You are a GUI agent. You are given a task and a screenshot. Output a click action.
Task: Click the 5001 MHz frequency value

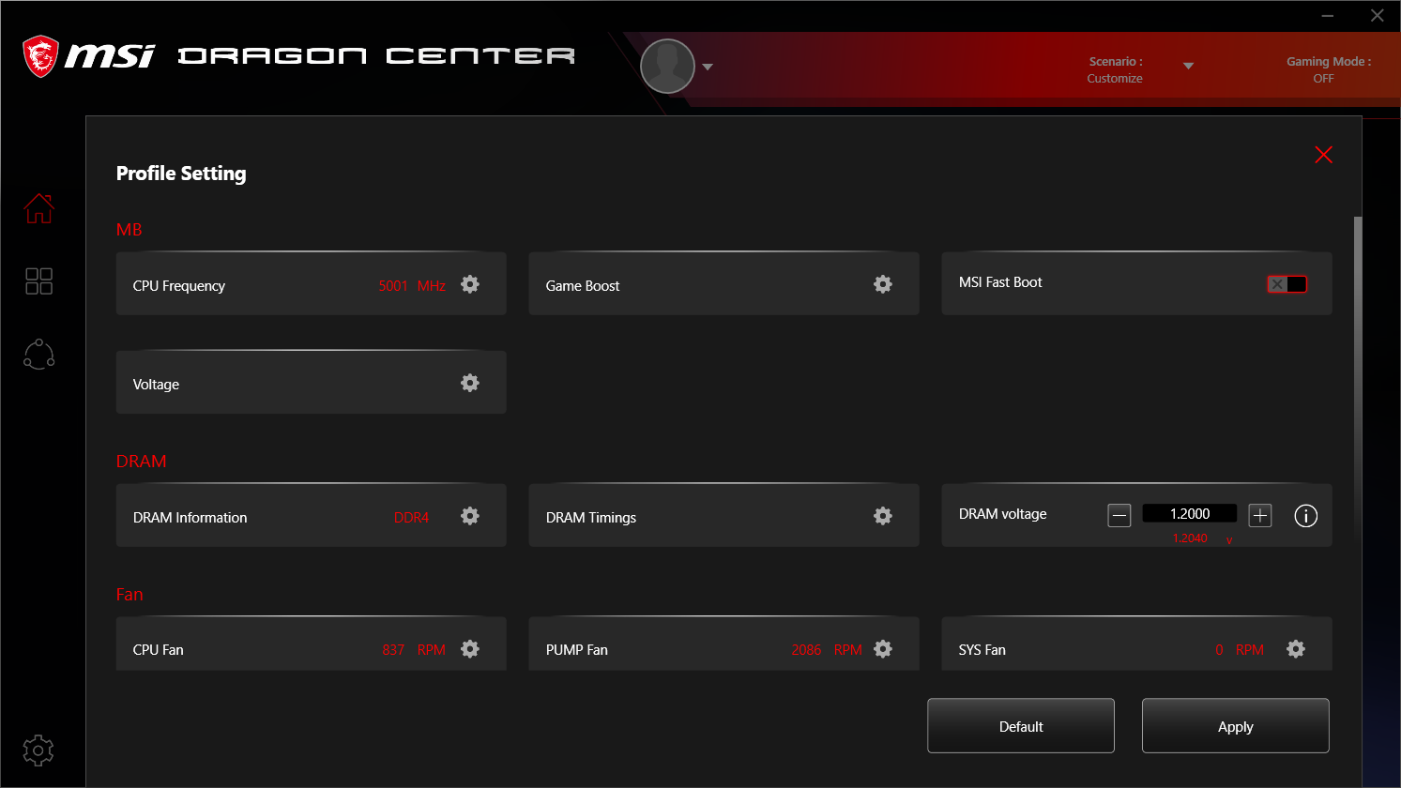412,286
